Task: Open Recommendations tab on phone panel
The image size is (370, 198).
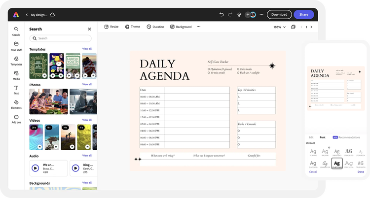Action: [346, 137]
